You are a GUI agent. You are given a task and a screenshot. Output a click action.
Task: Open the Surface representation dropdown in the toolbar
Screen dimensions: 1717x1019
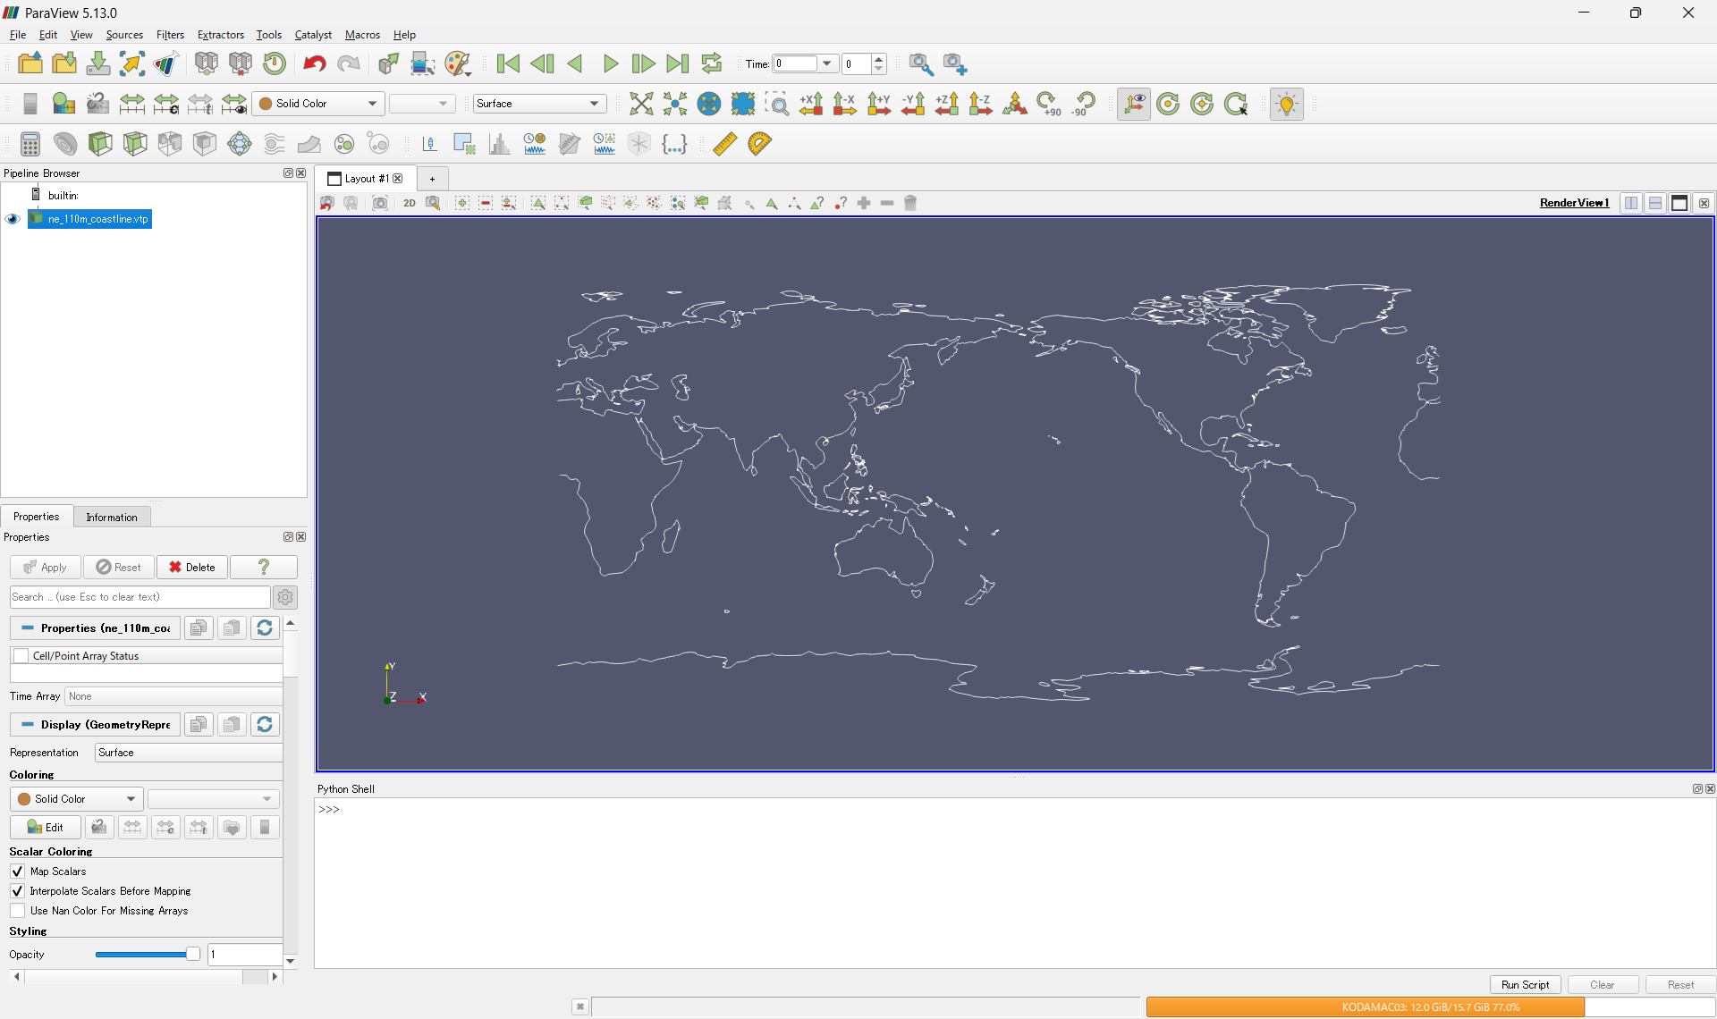[539, 104]
